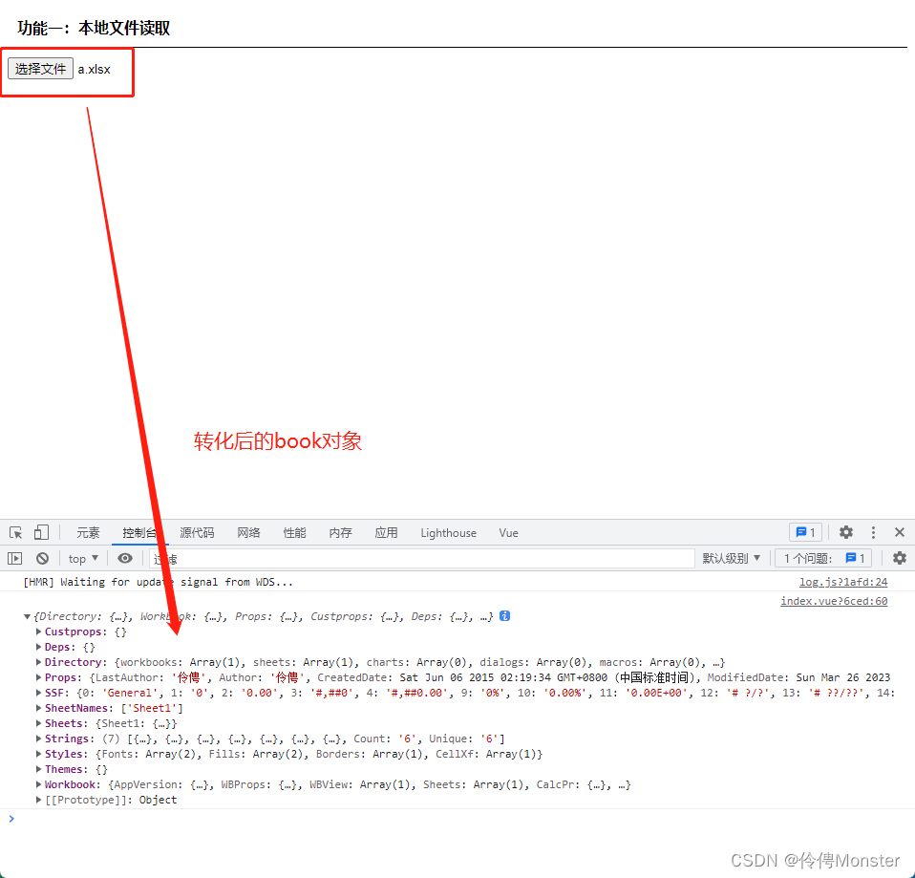Expand the Styles property
Viewport: 915px width, 878px height.
[x=38, y=754]
